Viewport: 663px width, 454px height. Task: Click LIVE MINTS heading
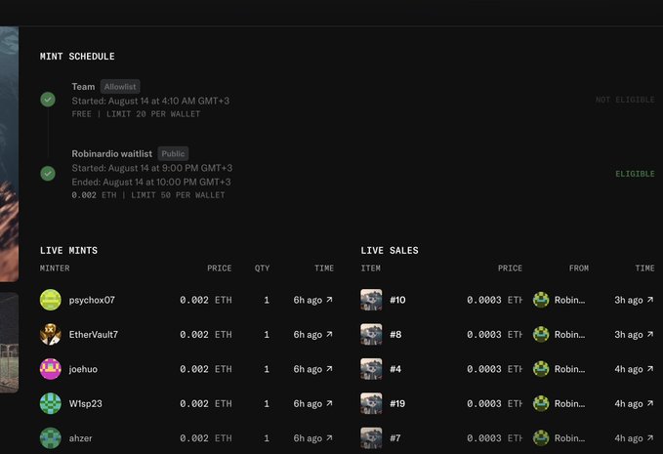coord(68,250)
